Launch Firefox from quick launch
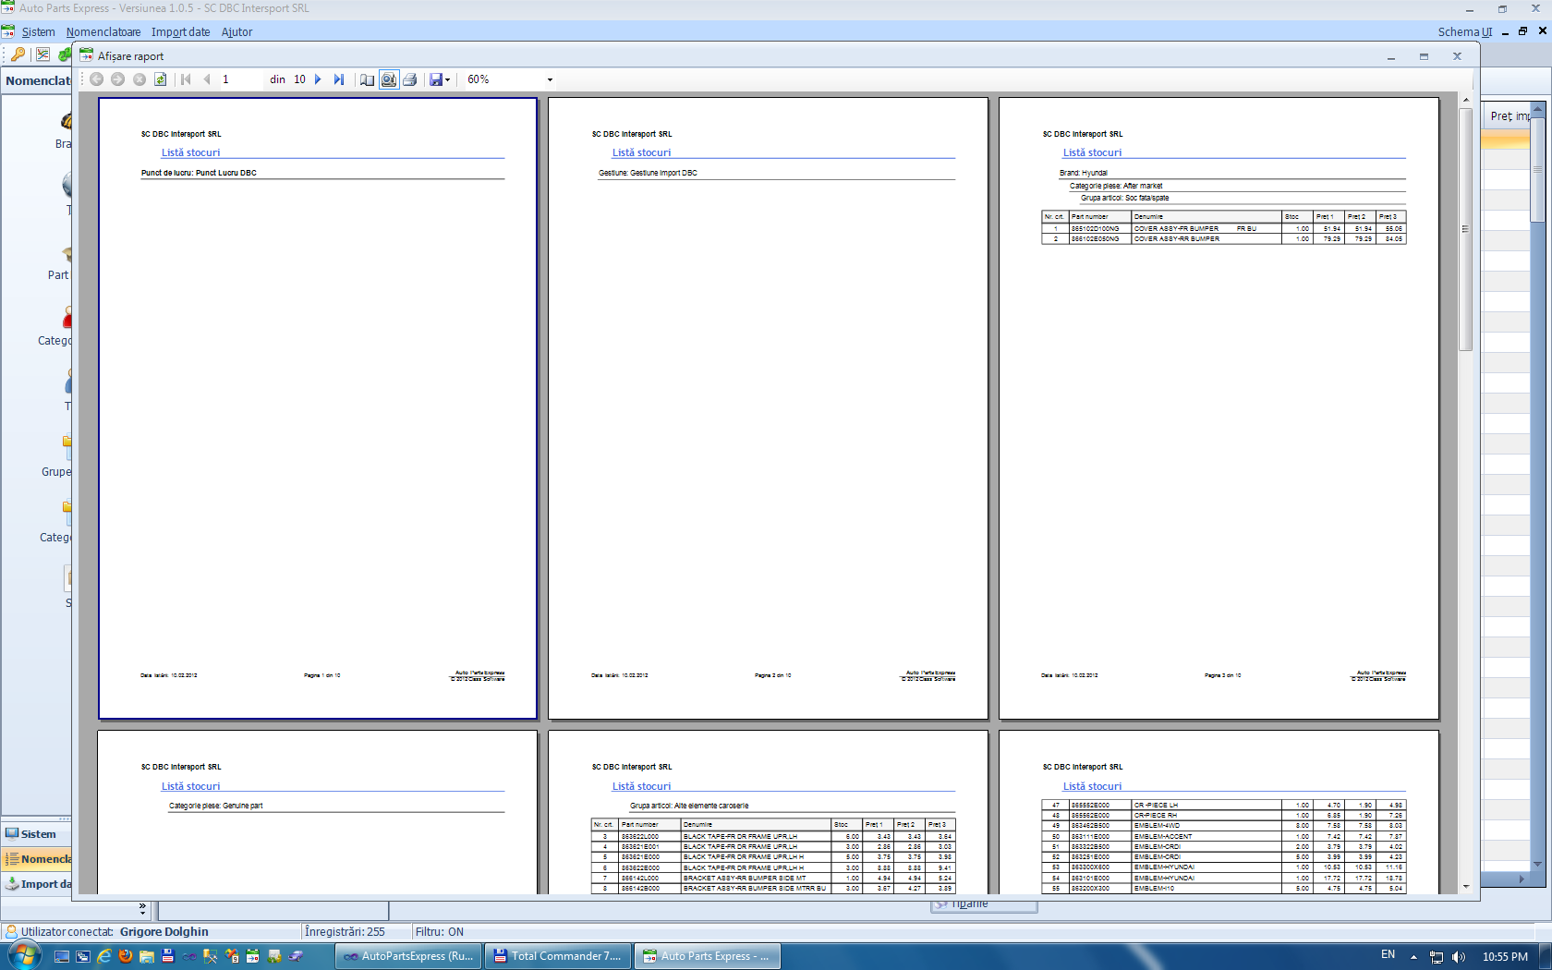Screen dimensions: 1552x970 click(126, 956)
